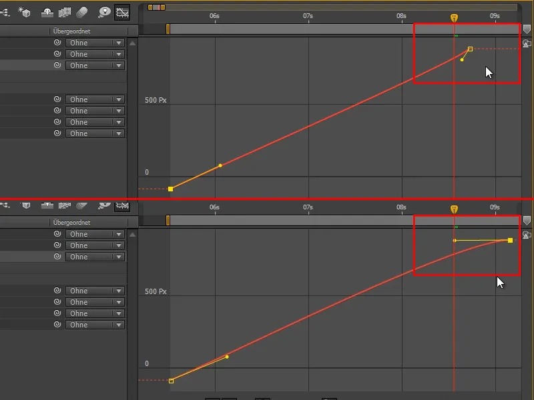
Task: Click bezier handle near start keyframe, lower graph
Action: (x=227, y=357)
